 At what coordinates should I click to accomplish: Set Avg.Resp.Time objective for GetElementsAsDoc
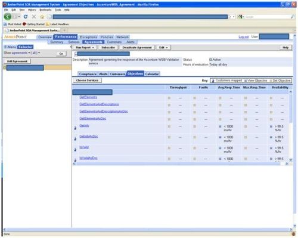[x=220, y=119]
